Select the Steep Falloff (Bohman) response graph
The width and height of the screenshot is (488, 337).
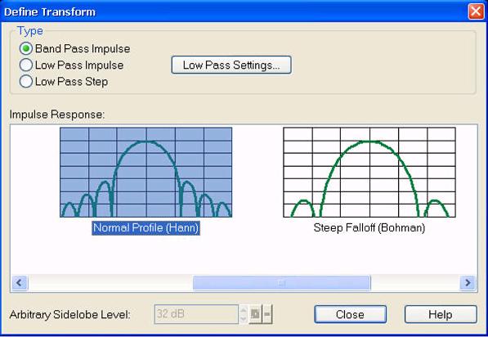[369, 173]
